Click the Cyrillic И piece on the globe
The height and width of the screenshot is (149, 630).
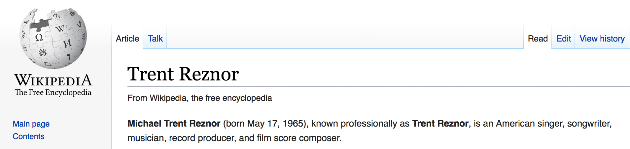(x=67, y=44)
